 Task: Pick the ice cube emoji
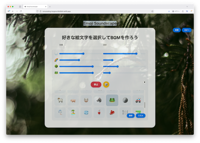(86, 112)
